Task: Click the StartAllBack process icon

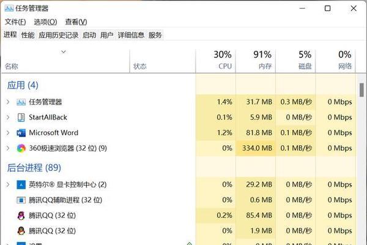Action: (21, 117)
